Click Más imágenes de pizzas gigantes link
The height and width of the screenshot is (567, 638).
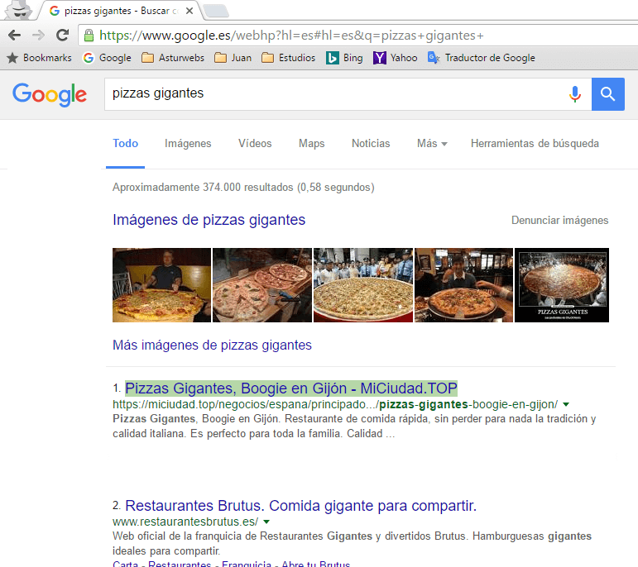pos(212,345)
